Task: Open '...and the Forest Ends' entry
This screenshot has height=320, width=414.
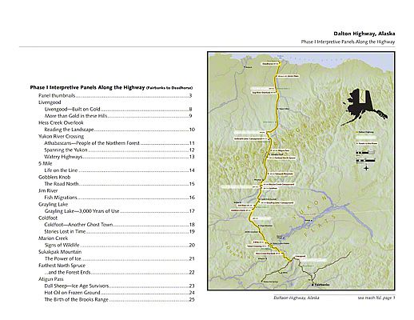Action: (x=120, y=272)
